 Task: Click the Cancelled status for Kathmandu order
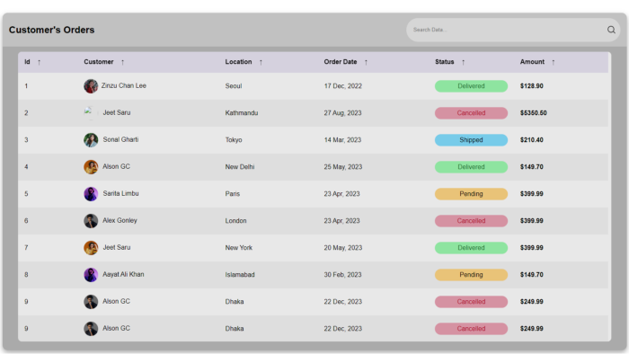coord(471,113)
